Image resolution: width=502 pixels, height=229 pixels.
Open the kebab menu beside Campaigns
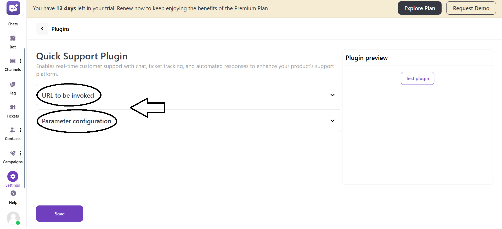click(21, 153)
